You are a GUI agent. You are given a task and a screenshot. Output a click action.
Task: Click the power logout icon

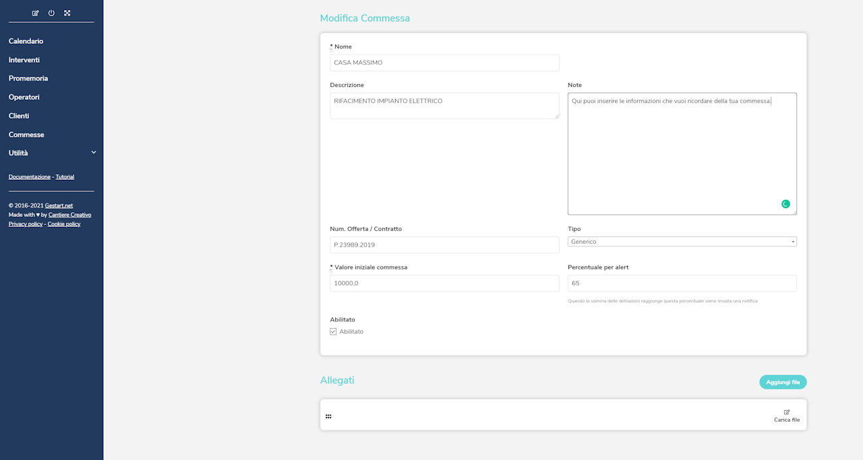pyautogui.click(x=51, y=13)
